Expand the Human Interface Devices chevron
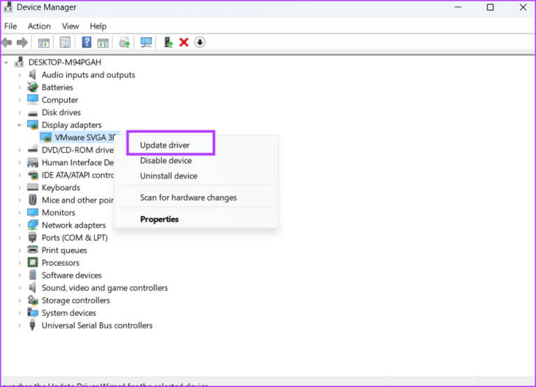Screen dimensions: 536x387 click(20, 162)
